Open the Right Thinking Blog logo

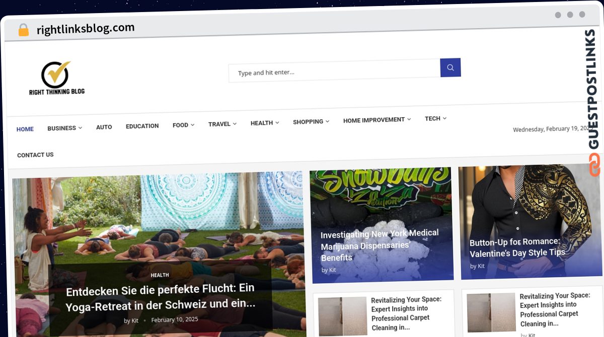[x=57, y=78]
